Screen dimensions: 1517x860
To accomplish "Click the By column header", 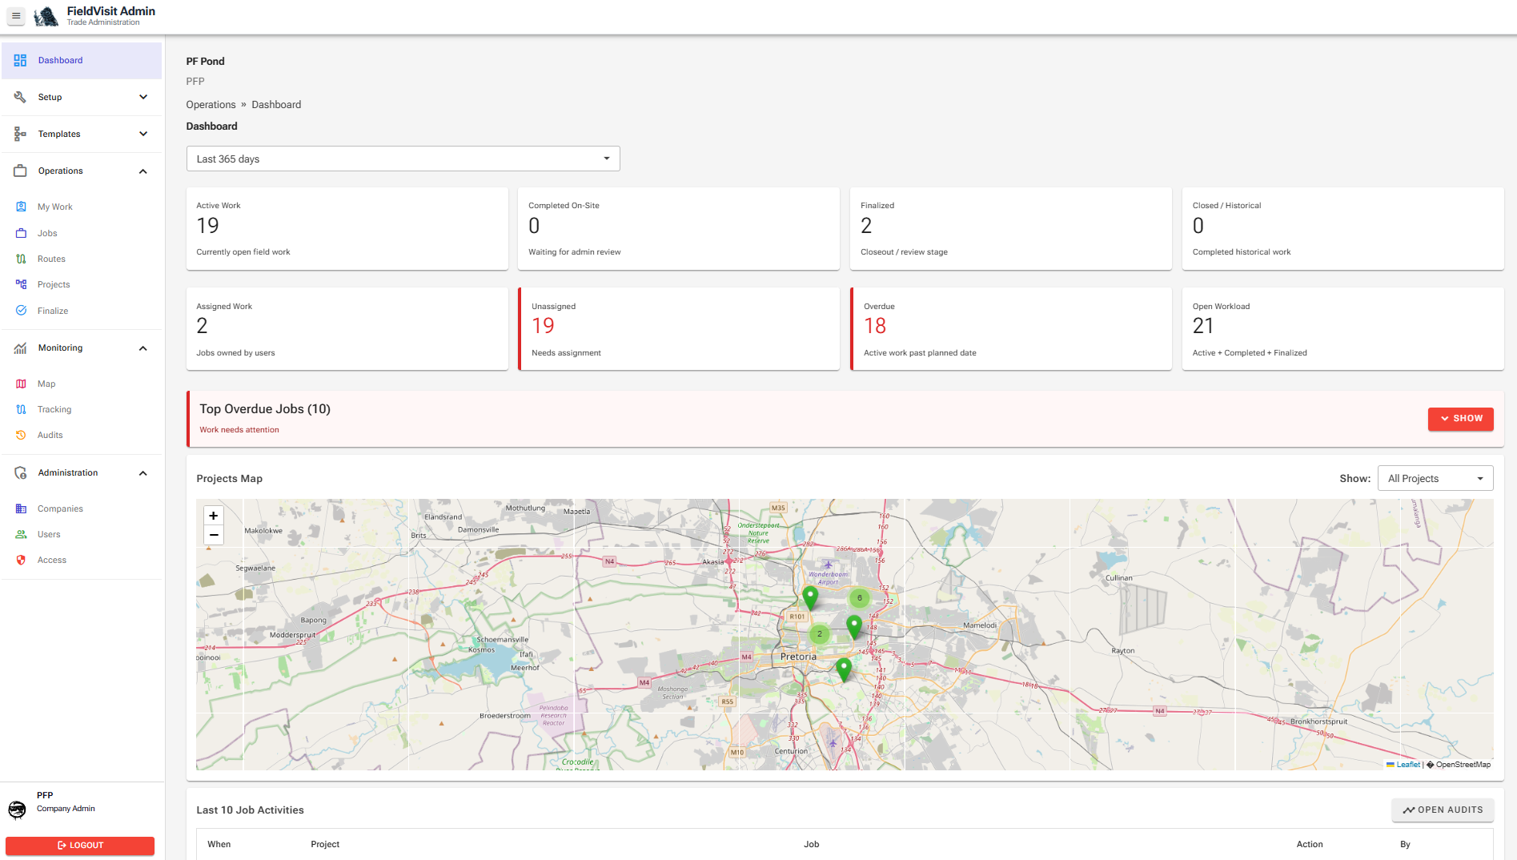I will pos(1405,844).
